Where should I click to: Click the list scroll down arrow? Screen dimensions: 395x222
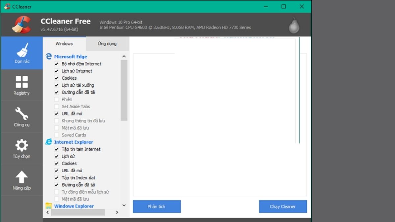pyautogui.click(x=124, y=205)
